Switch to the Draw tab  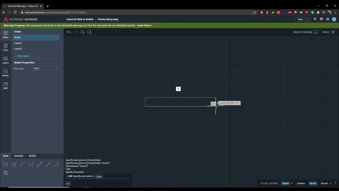pyautogui.click(x=6, y=155)
